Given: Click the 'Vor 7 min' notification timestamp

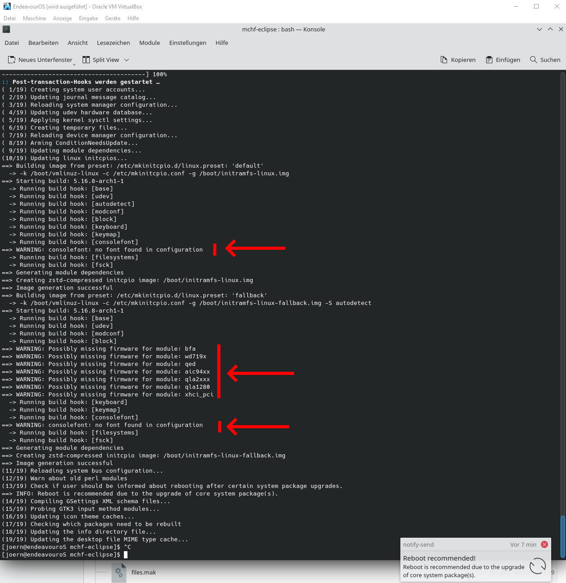Looking at the screenshot, I should point(523,544).
